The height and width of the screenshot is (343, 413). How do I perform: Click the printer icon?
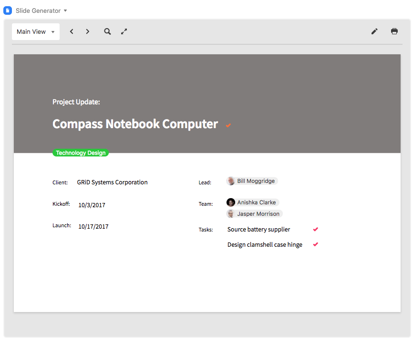click(x=394, y=31)
